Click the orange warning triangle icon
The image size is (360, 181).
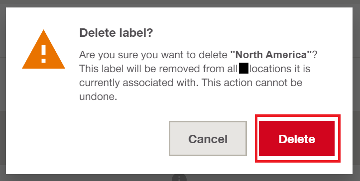pos(43,49)
